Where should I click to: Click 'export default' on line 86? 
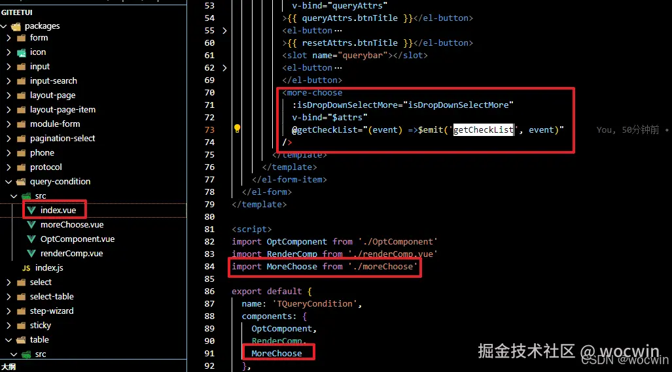click(x=266, y=292)
